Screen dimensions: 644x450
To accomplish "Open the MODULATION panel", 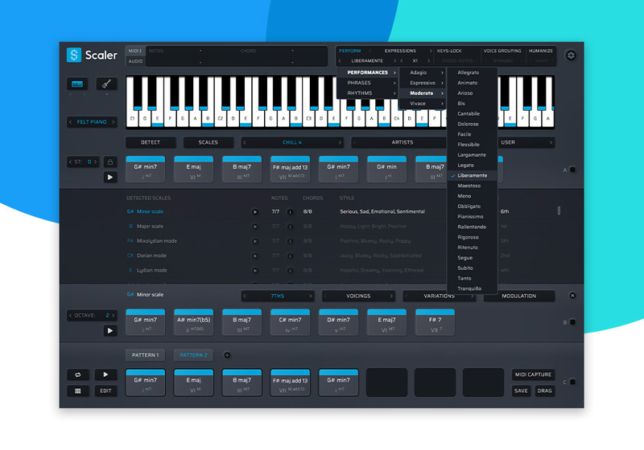I will [x=518, y=296].
